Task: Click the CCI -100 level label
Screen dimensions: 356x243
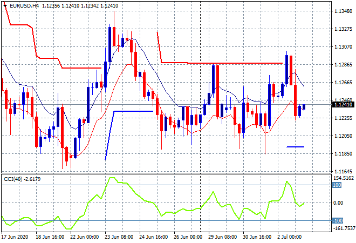Action: [x=338, y=220]
